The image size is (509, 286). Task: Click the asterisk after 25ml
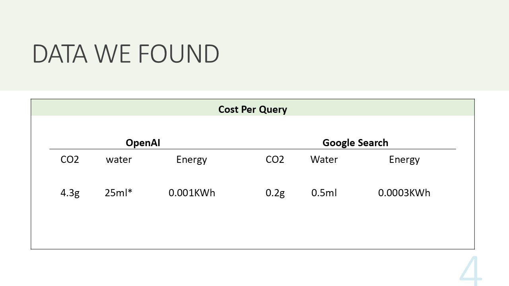[x=130, y=191]
